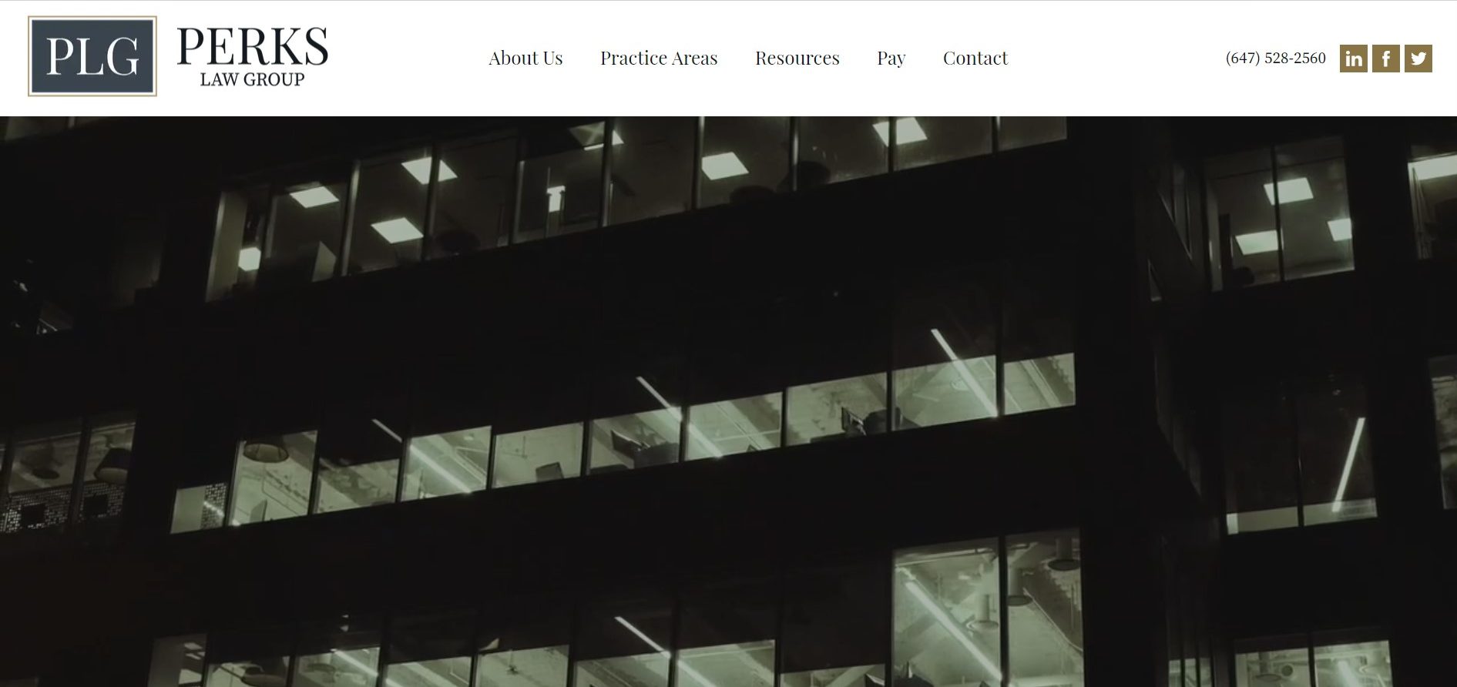Navigate to the Contact page
The width and height of the screenshot is (1457, 687).
point(975,58)
